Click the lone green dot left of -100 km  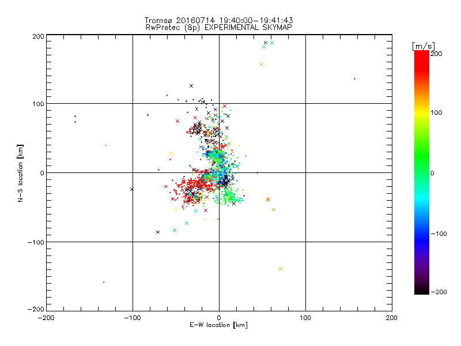tap(106, 145)
